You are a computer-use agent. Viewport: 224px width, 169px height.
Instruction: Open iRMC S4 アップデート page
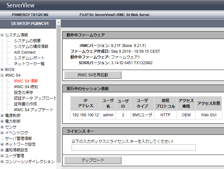pos(34,110)
